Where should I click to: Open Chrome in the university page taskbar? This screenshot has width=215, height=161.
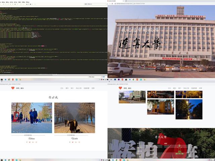coord(134,79)
